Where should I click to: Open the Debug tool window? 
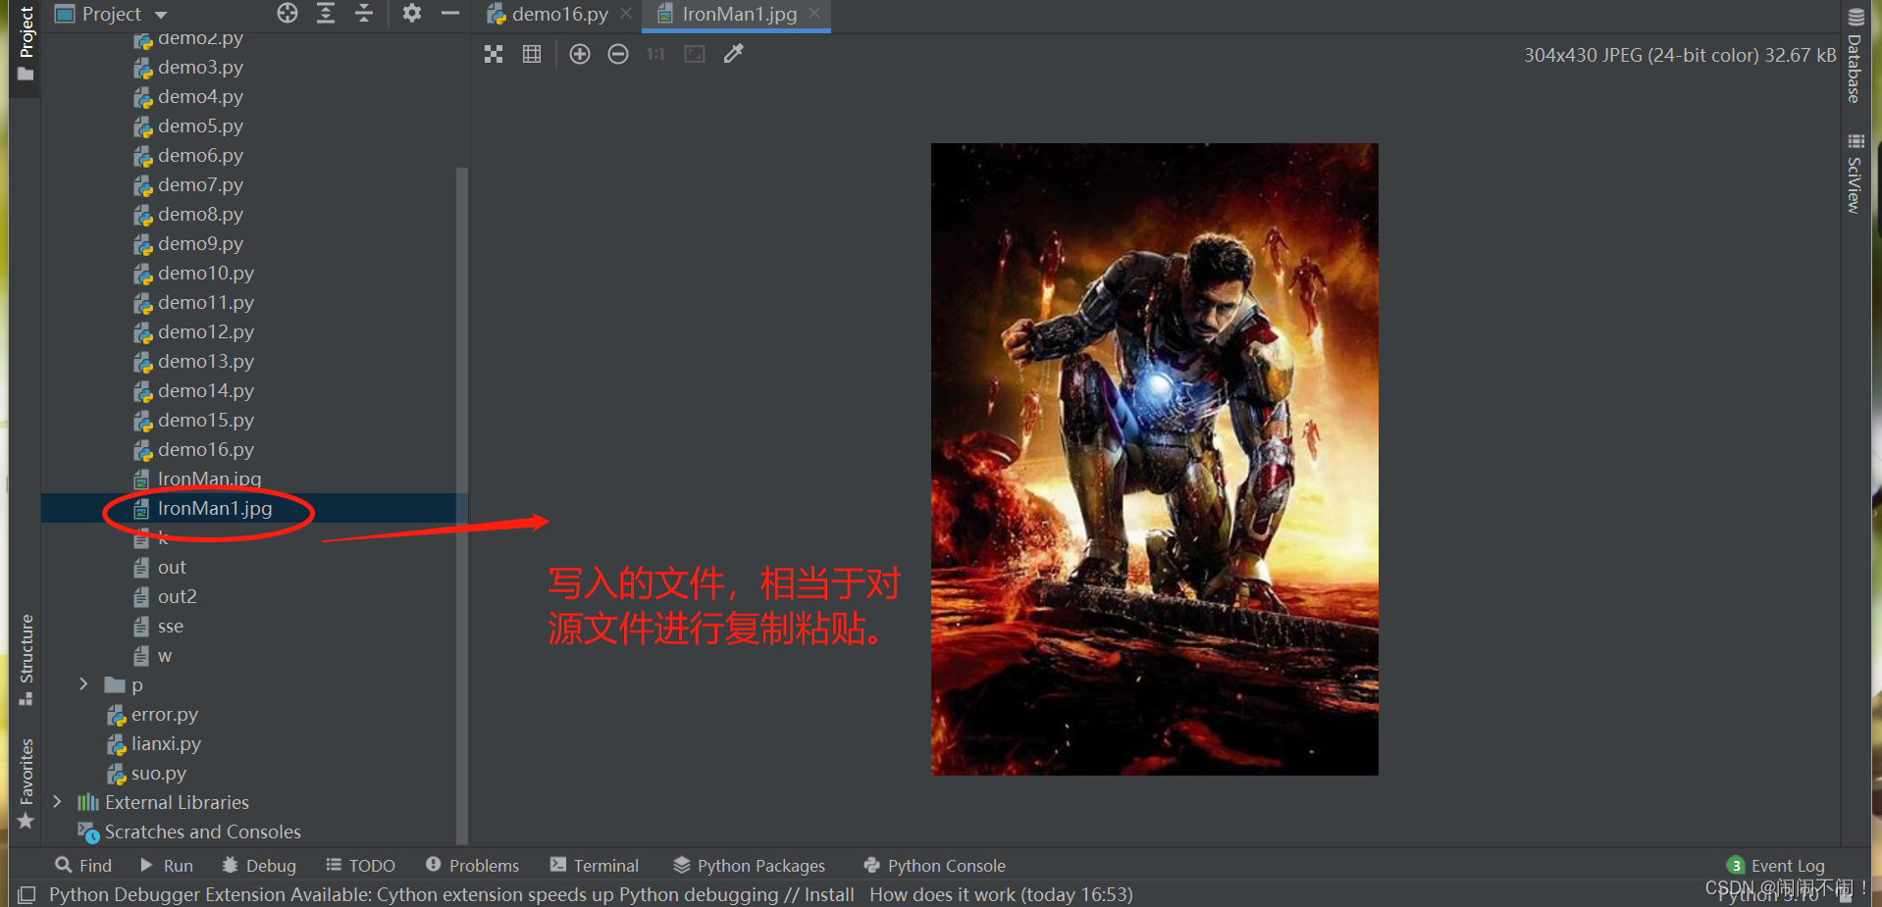259,866
